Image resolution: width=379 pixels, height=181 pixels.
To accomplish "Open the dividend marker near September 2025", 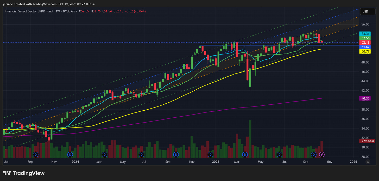I will [314, 155].
